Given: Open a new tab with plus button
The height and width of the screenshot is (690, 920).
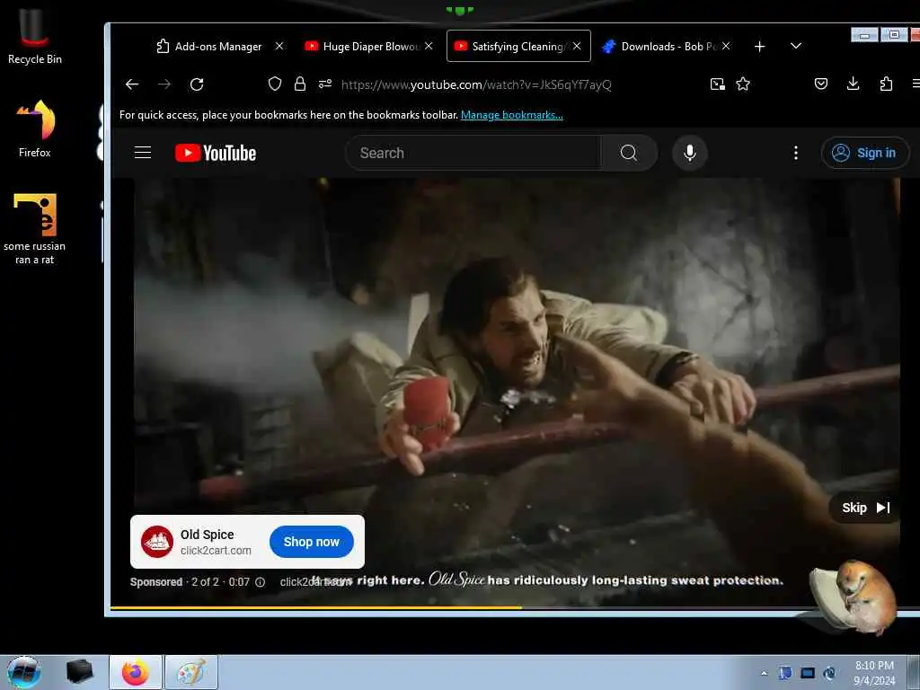Looking at the screenshot, I should pos(759,47).
